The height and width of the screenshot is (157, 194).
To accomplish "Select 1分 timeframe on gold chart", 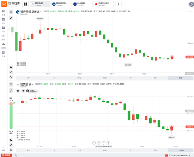I will (x=54, y=78).
